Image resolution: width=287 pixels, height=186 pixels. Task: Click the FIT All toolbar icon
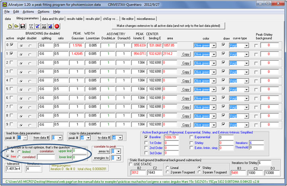(44, 26)
